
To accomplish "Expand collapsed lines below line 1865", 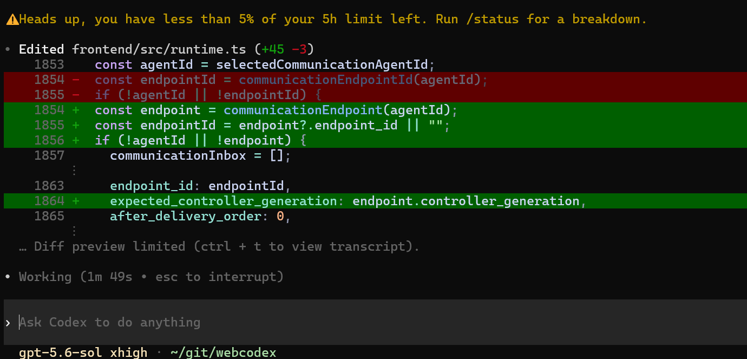I will (x=75, y=231).
